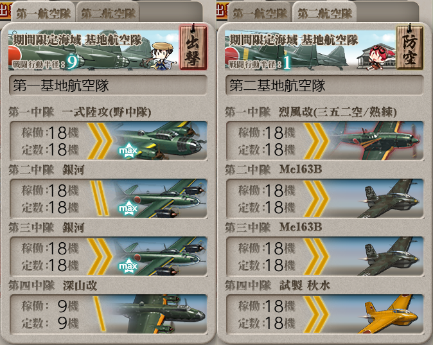Toggle the 出撃 wooden mode tag

tap(193, 48)
